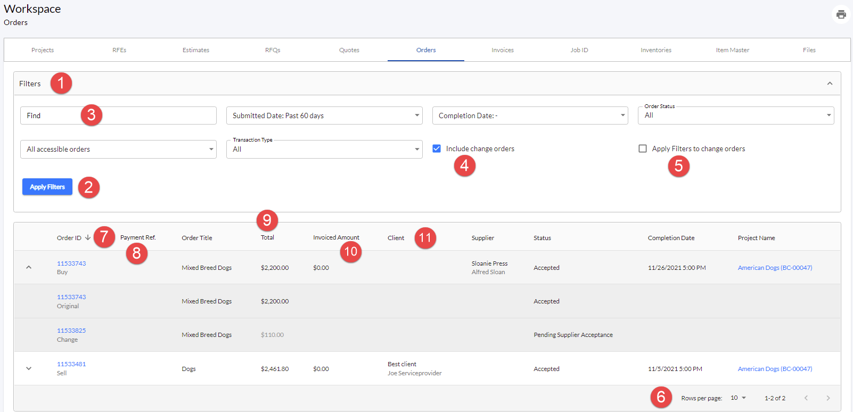Click Completion Date column header
The width and height of the screenshot is (853, 412).
pyautogui.click(x=671, y=238)
